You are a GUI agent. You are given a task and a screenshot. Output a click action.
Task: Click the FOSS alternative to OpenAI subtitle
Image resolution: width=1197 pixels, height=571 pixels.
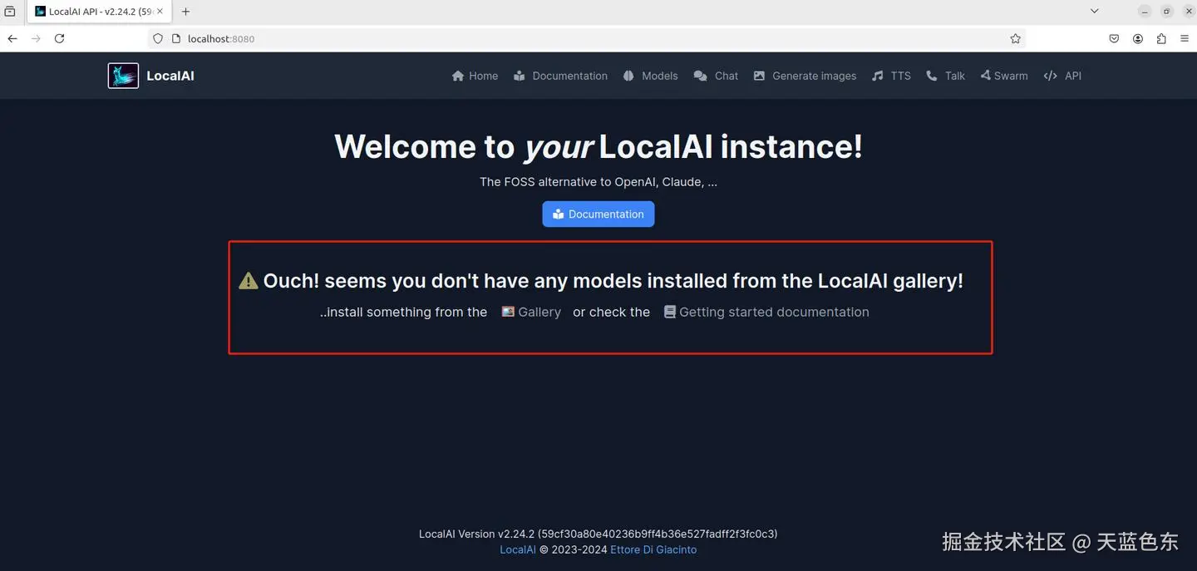598,181
